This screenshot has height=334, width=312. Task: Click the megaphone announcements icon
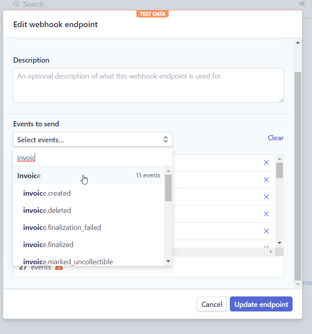pyautogui.click(x=302, y=4)
